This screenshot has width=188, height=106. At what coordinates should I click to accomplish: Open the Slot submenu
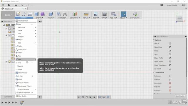tap(26, 43)
